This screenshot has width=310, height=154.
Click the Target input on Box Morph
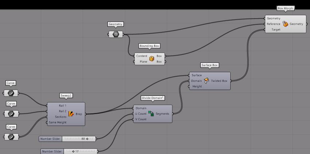tap(276, 29)
